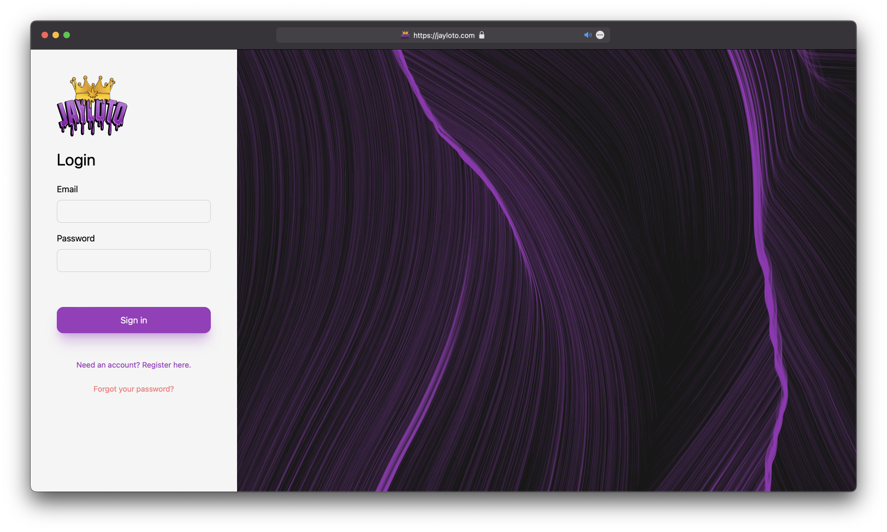This screenshot has width=887, height=532.
Task: Maximize the window with green button
Action: click(x=67, y=35)
